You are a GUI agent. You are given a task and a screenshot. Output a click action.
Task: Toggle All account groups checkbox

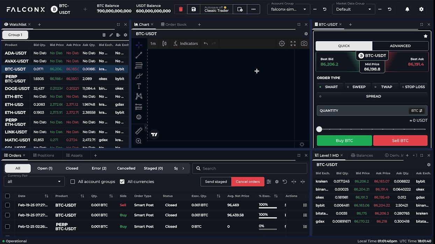tap(73, 182)
